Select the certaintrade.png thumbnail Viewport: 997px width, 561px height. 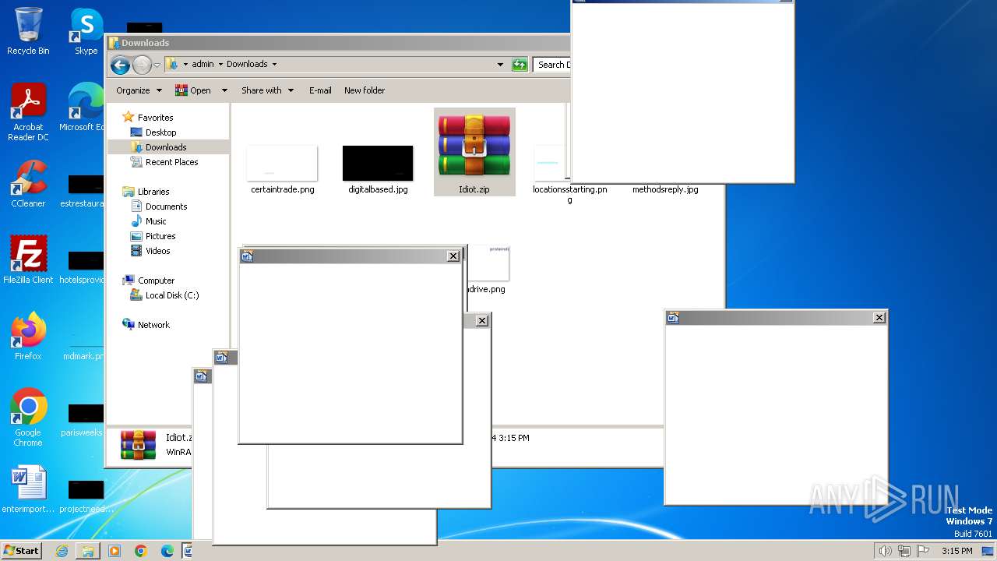(x=282, y=163)
